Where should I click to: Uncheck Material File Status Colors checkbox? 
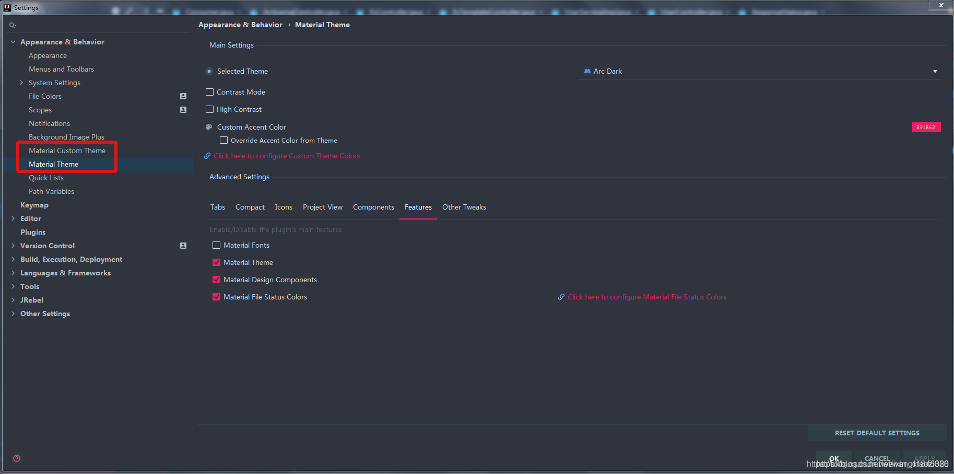[217, 297]
